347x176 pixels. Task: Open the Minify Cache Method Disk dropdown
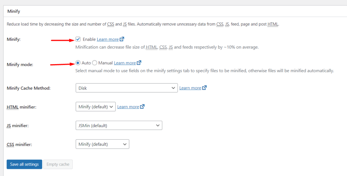click(x=127, y=88)
